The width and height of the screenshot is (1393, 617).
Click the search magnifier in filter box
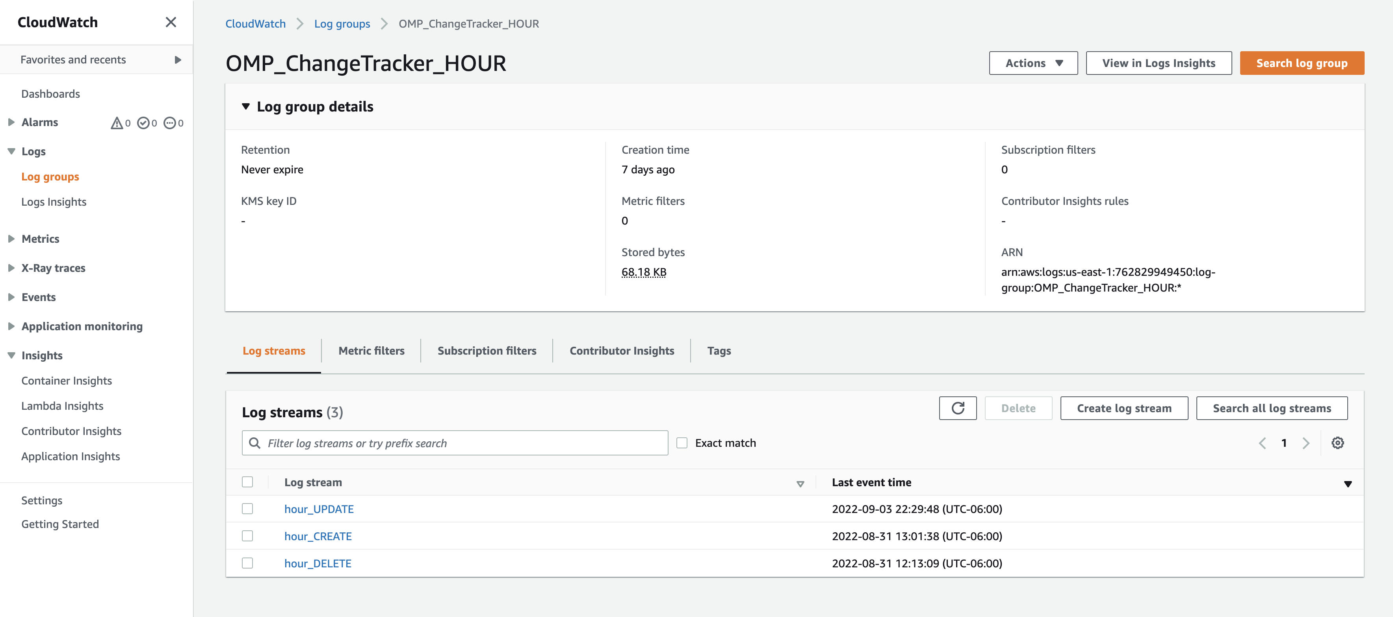(254, 443)
